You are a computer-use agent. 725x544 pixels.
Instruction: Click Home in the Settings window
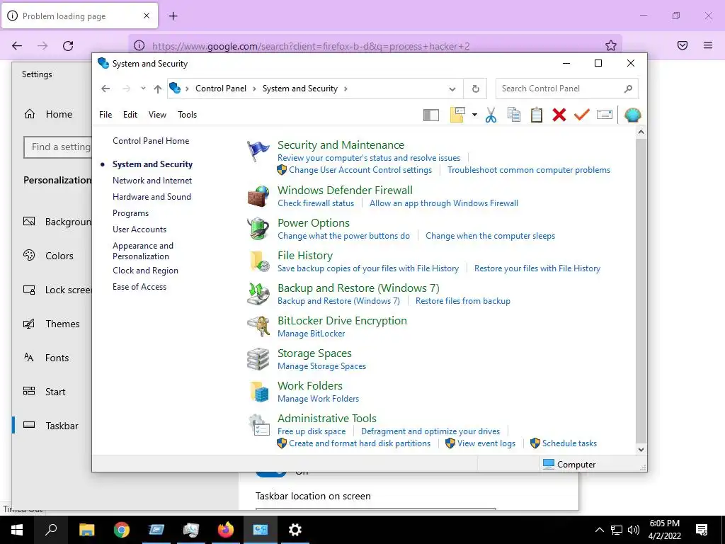(59, 114)
